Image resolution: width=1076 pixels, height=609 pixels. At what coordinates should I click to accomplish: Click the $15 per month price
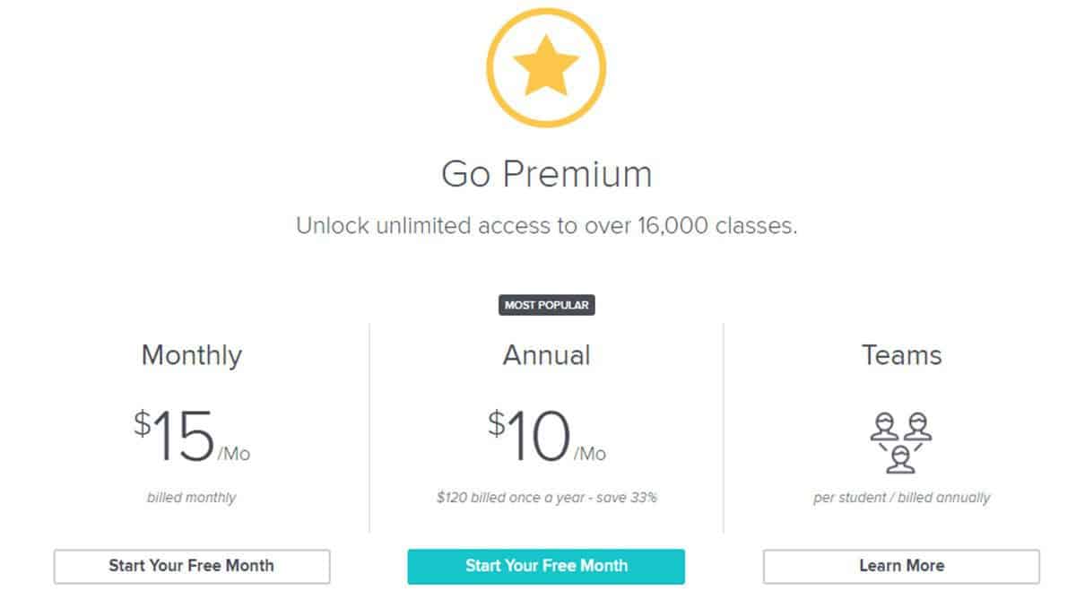point(192,437)
